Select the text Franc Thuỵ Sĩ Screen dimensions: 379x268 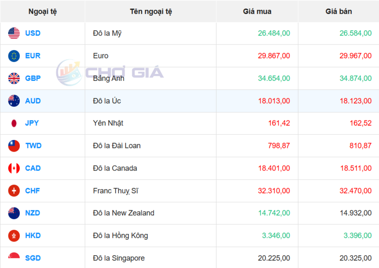point(116,191)
